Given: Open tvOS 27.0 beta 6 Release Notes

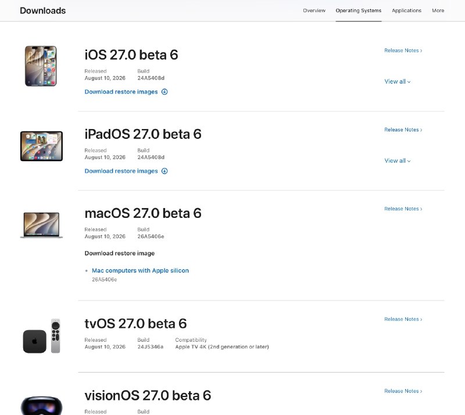Looking at the screenshot, I should point(403,319).
